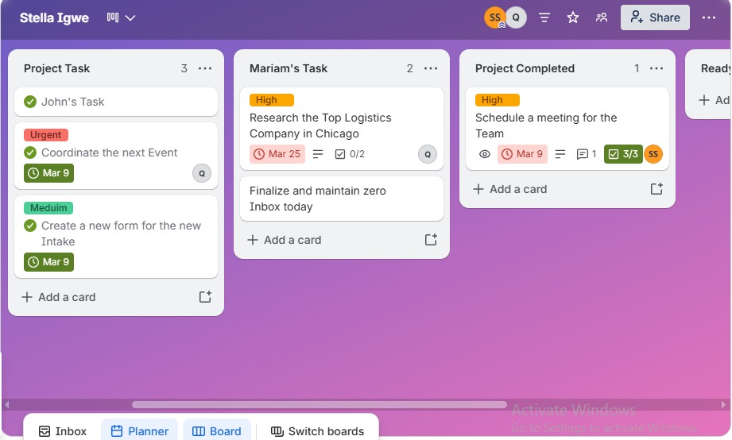The width and height of the screenshot is (732, 440).
Task: Open Mariam's Task list actions menu
Action: click(x=431, y=68)
